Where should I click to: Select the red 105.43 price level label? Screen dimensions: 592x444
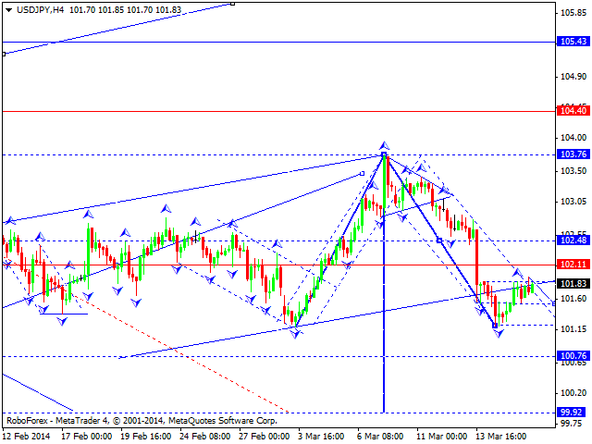click(573, 42)
